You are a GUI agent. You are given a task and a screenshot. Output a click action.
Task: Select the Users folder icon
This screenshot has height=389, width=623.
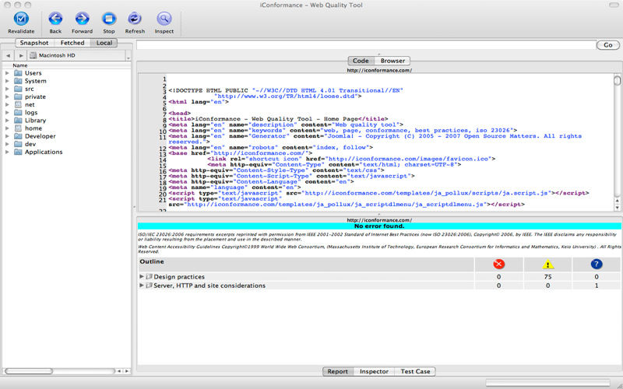(x=18, y=73)
